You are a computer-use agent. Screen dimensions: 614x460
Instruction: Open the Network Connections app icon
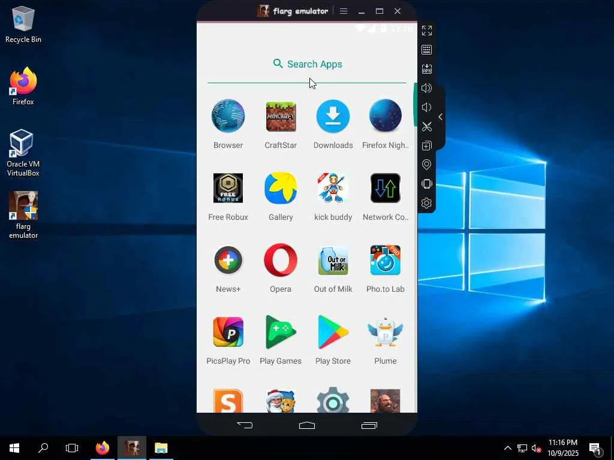coord(386,188)
